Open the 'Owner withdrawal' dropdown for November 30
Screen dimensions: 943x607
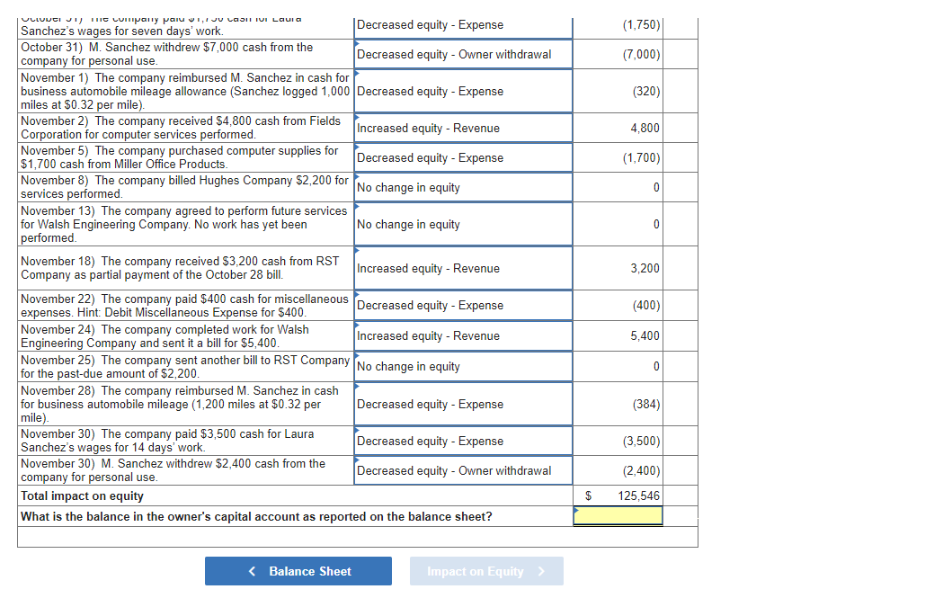pyautogui.click(x=462, y=469)
